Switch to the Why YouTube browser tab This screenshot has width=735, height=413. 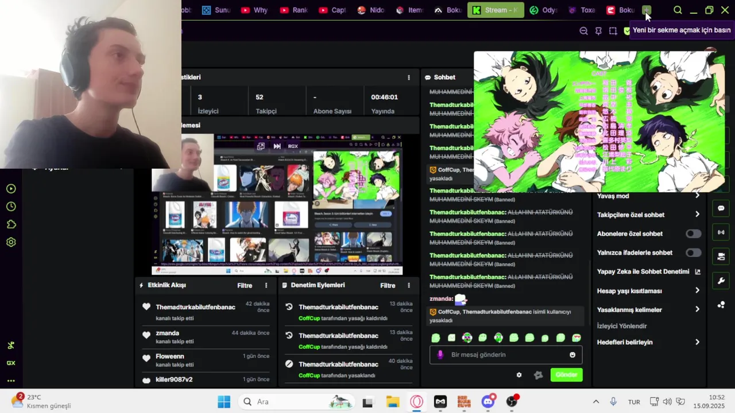254,10
